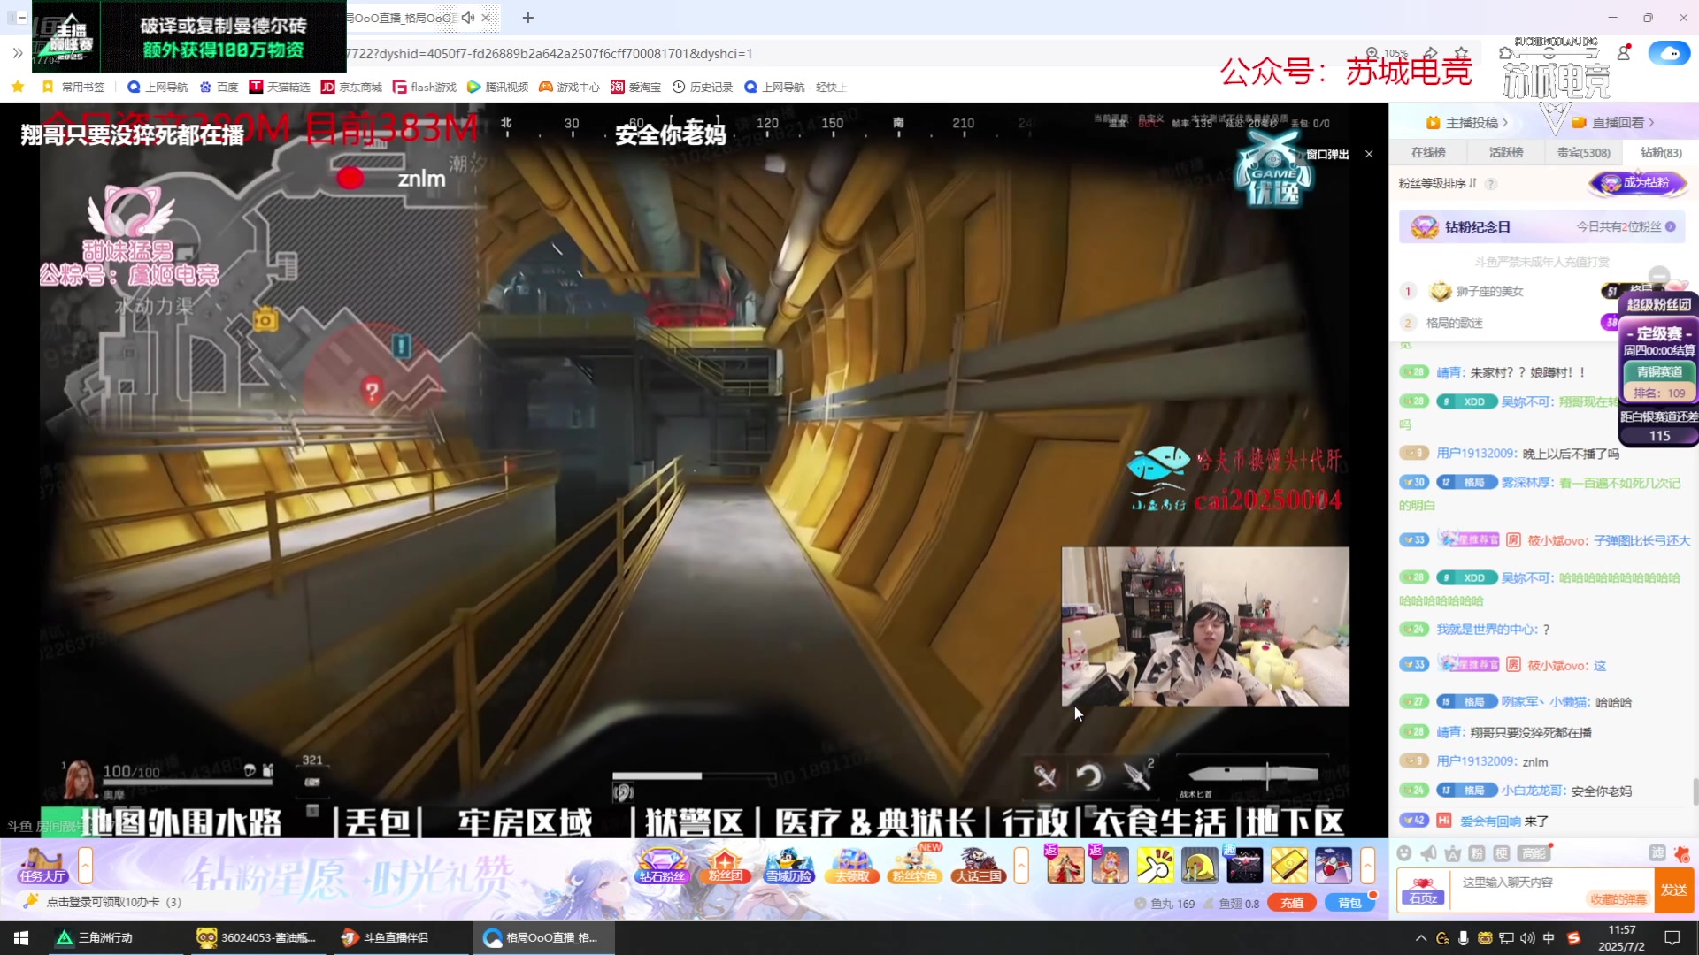
Task: Click the help question mark beside 粉丝等级排序
Action: click(1491, 184)
